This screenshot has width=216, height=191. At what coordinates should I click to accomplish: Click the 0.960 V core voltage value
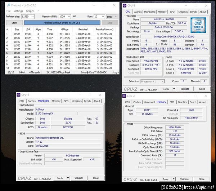pyautogui.click(x=179, y=31)
